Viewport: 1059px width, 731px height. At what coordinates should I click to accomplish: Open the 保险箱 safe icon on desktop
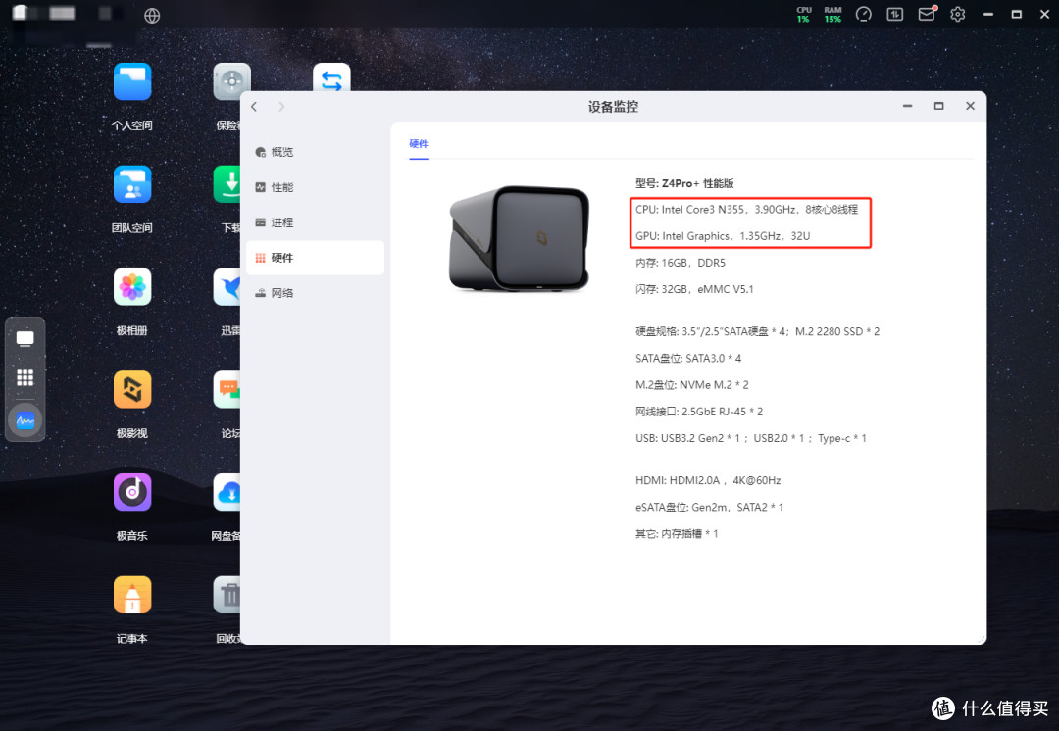(x=231, y=77)
